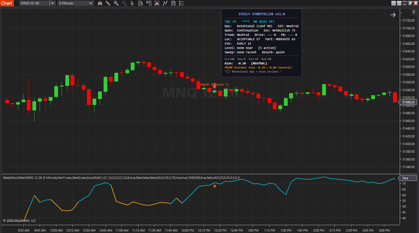The width and height of the screenshot is (419, 233).
Task: Open the indicators line-graph icon
Action: 165,3
